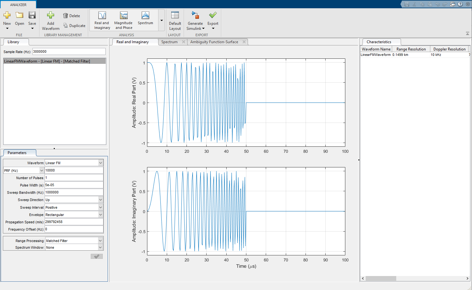Image resolution: width=472 pixels, height=290 pixels.
Task: Select the Sample Rate input field
Action: coord(69,51)
